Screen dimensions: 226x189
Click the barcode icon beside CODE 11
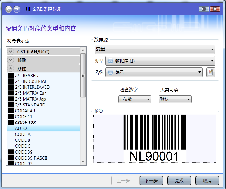coord(11,116)
